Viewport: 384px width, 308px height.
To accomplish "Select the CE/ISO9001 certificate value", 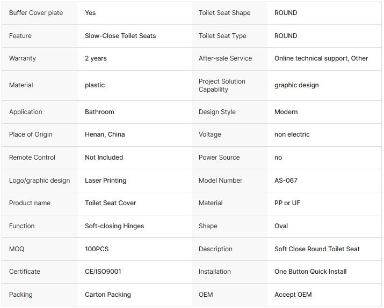I will coord(103,272).
